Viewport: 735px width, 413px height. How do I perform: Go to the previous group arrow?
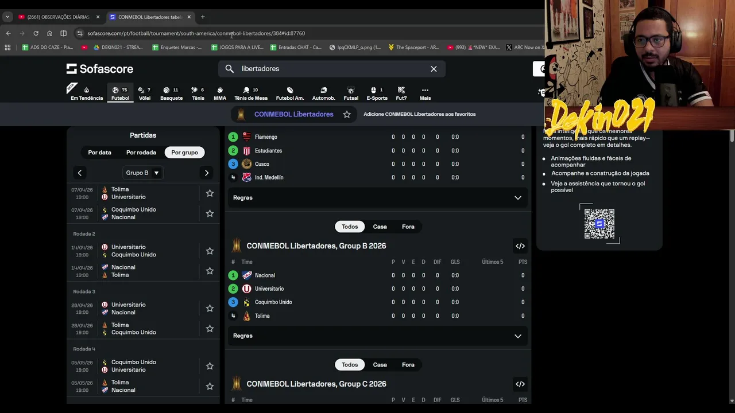pyautogui.click(x=80, y=173)
